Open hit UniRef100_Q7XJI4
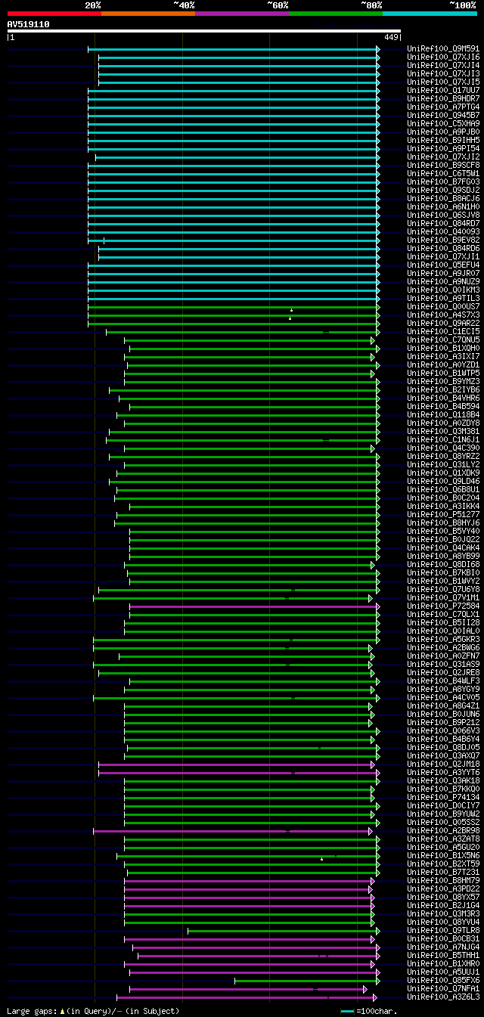This screenshot has width=484, height=1017. [443, 66]
